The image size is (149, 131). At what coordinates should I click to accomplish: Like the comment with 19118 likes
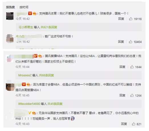pyautogui.click(x=130, y=19)
